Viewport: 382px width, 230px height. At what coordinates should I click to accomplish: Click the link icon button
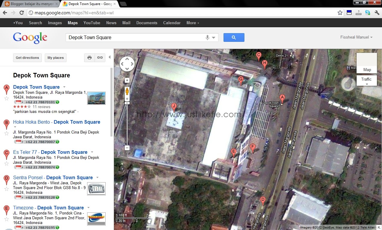pos(100,58)
